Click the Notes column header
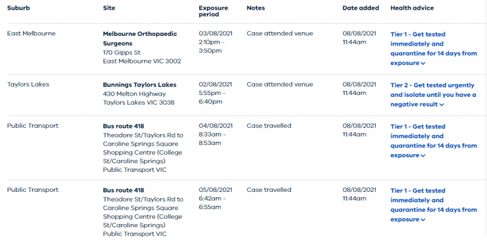 click(x=256, y=8)
